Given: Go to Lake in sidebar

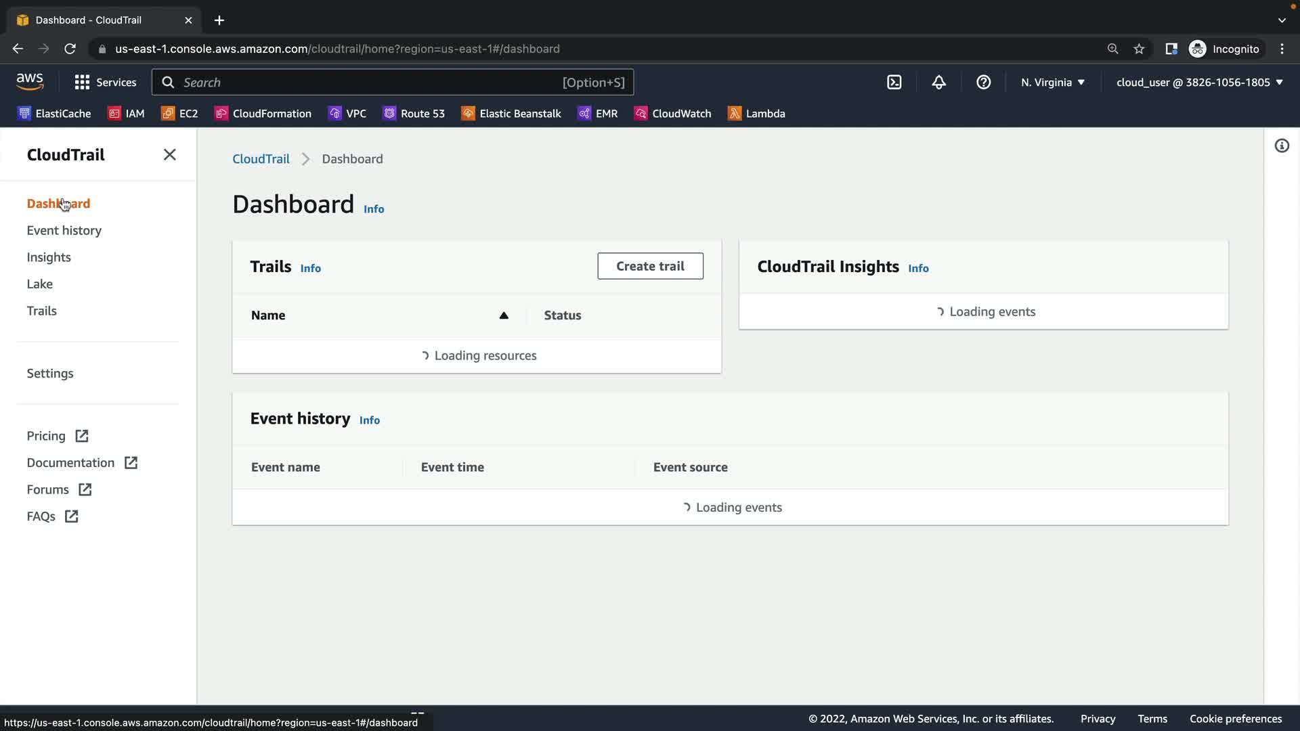Looking at the screenshot, I should coord(40,284).
